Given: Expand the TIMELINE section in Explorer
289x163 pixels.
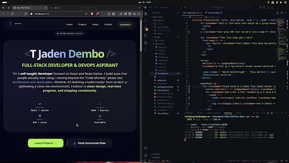Looking at the screenshot, I should pos(156,158).
